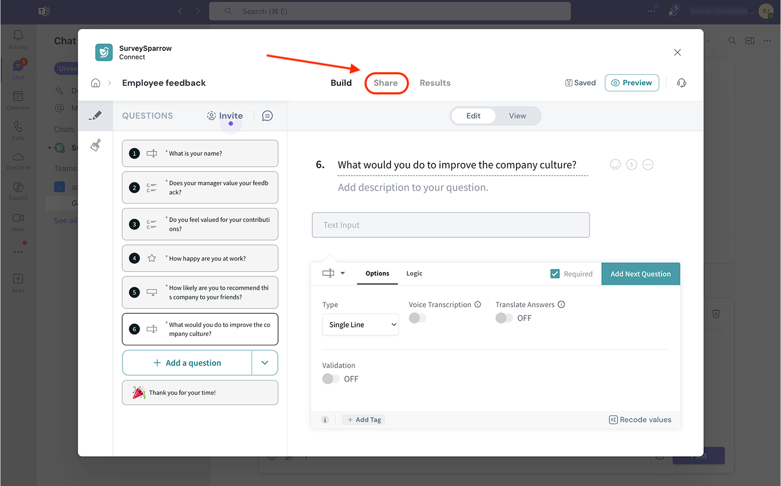The height and width of the screenshot is (486, 781).
Task: Open the support headset icon
Action: point(682,83)
